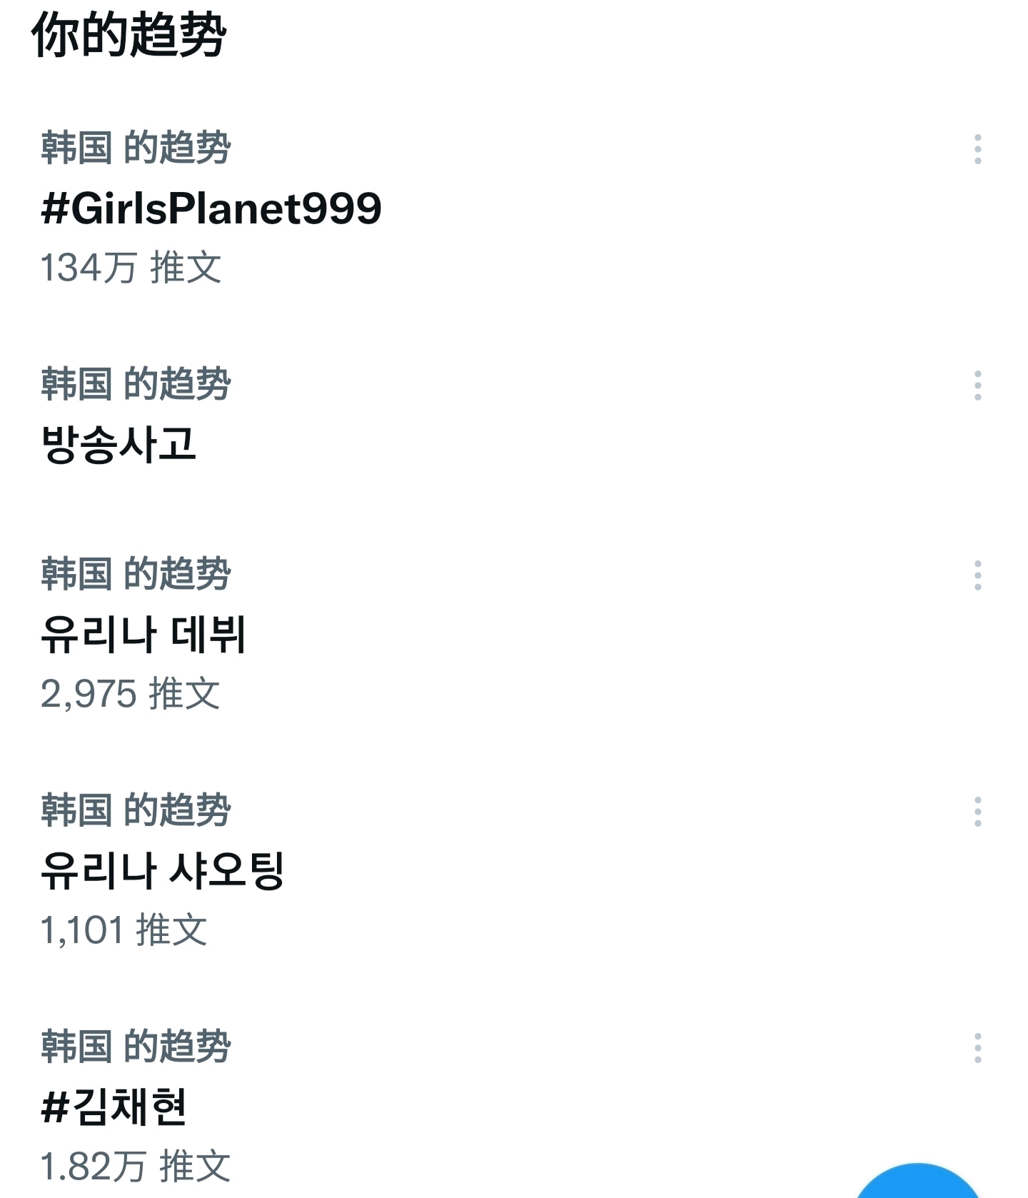Viewport: 1028px width, 1198px height.
Task: Select the 유리나 샤오팅 trend
Action: pos(163,870)
